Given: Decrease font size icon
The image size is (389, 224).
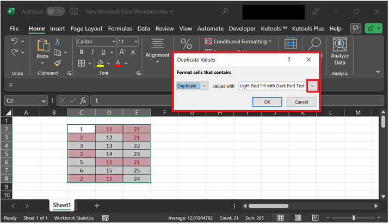Looking at the screenshot, I should 134,52.
